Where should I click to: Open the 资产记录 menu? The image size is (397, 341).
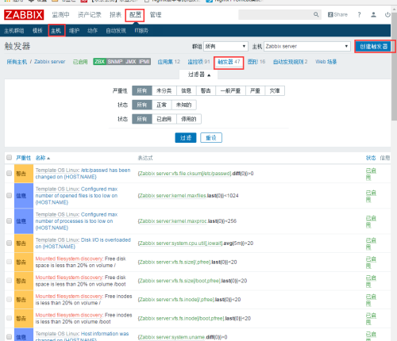90,15
